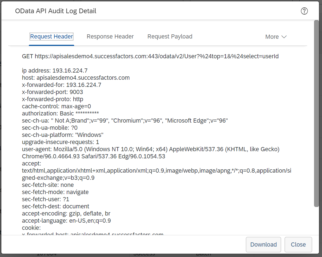The height and width of the screenshot is (257, 322).
Task: Click the 'accept-encoding: gzip, deflate, br' line
Action: pos(66,214)
